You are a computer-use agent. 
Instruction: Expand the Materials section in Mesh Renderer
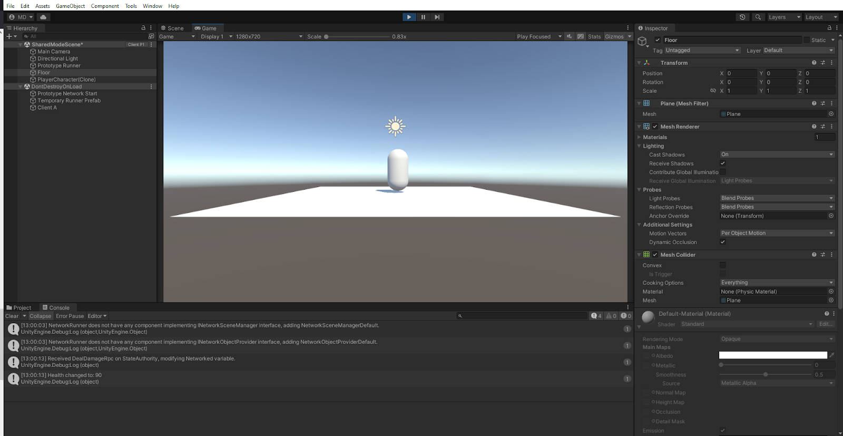[x=639, y=137]
